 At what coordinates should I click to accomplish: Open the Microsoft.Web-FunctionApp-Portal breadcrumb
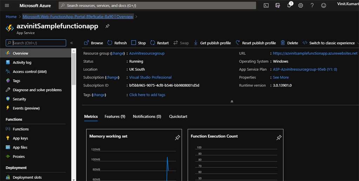tap(78, 17)
